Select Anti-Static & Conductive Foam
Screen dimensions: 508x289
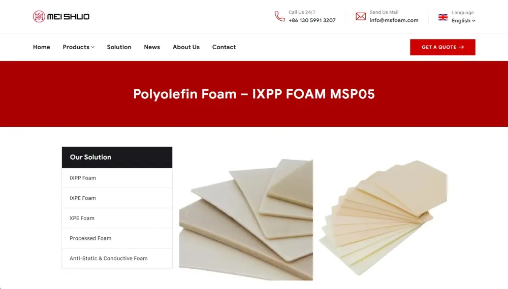117,258
